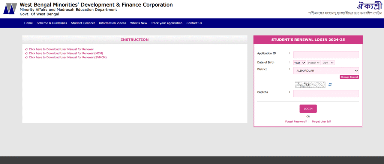Click the captcha image 735468
The image size is (384, 164).
310,85
